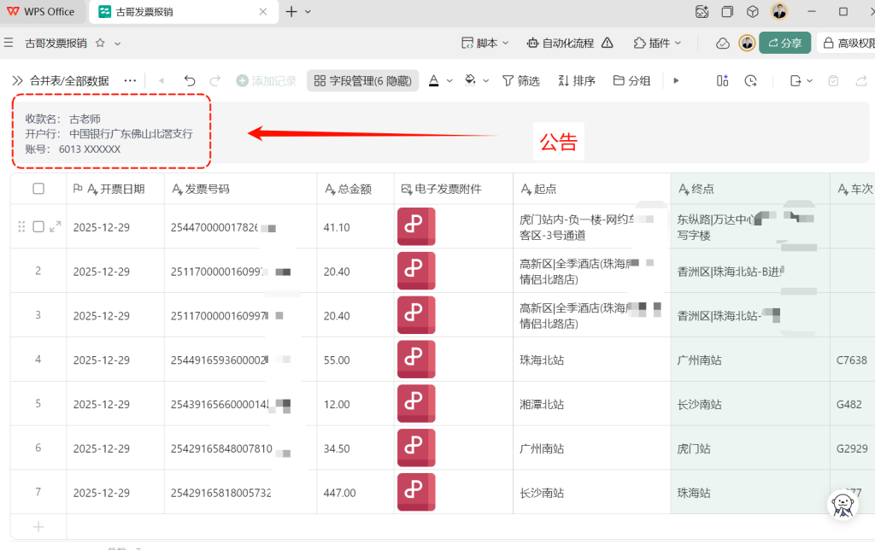Select the 终点 column header

point(750,189)
